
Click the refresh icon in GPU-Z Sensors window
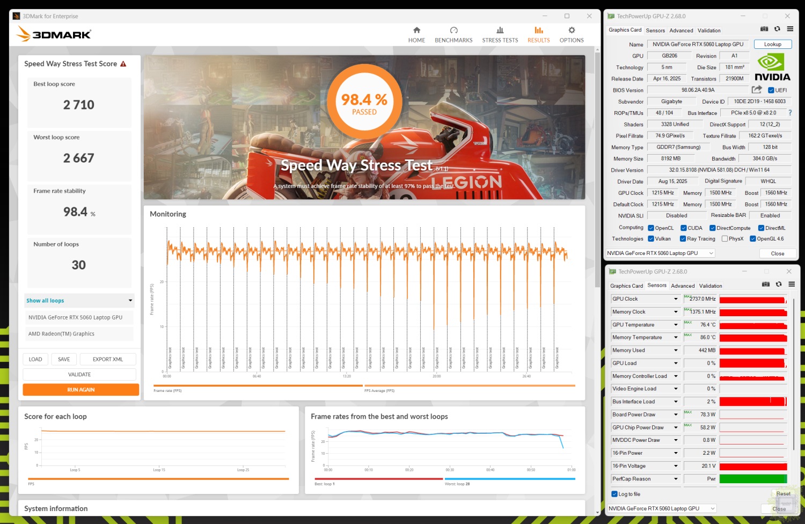779,285
